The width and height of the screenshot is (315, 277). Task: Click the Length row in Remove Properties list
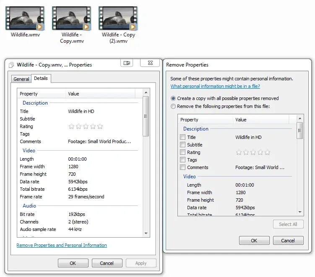pyautogui.click(x=237, y=185)
